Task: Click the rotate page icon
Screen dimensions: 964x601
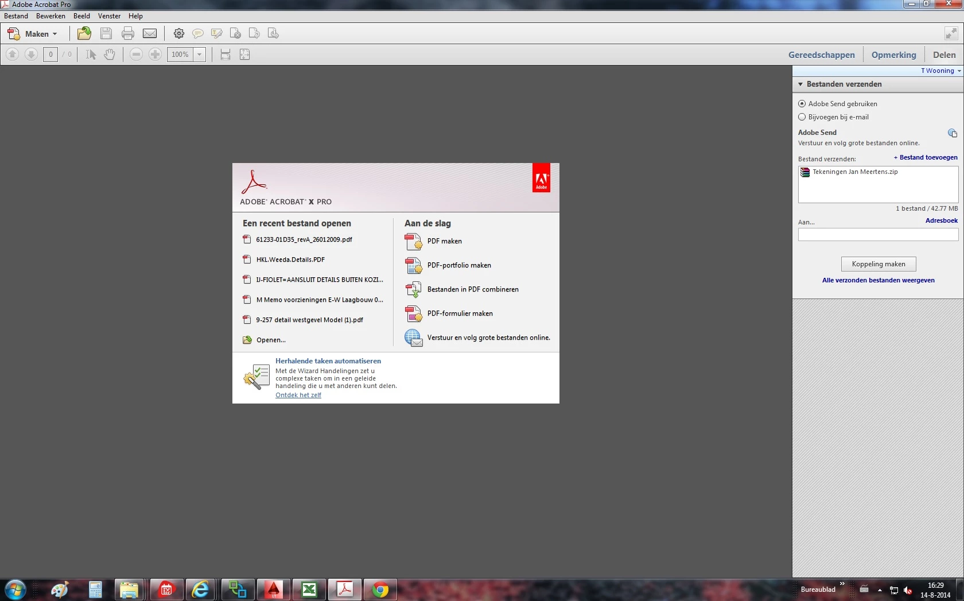Action: pyautogui.click(x=254, y=33)
